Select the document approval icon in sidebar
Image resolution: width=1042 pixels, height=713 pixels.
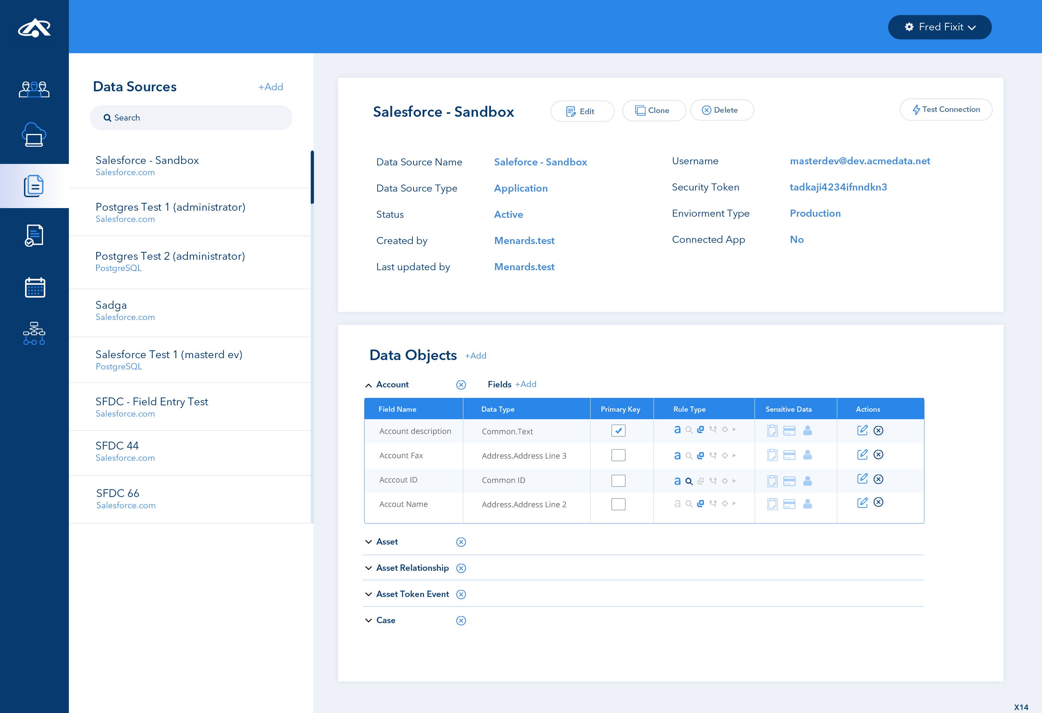point(34,235)
